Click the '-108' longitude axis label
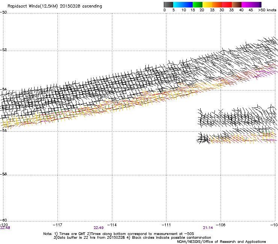Image resolution: width=278 pixels, height=244 pixels. click(x=221, y=225)
